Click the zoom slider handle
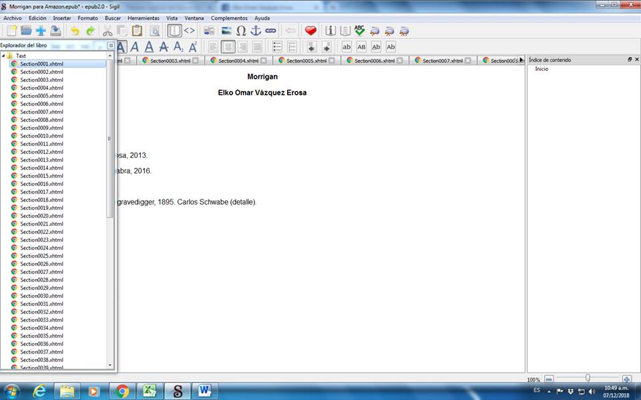This screenshot has width=641, height=400. coord(588,379)
